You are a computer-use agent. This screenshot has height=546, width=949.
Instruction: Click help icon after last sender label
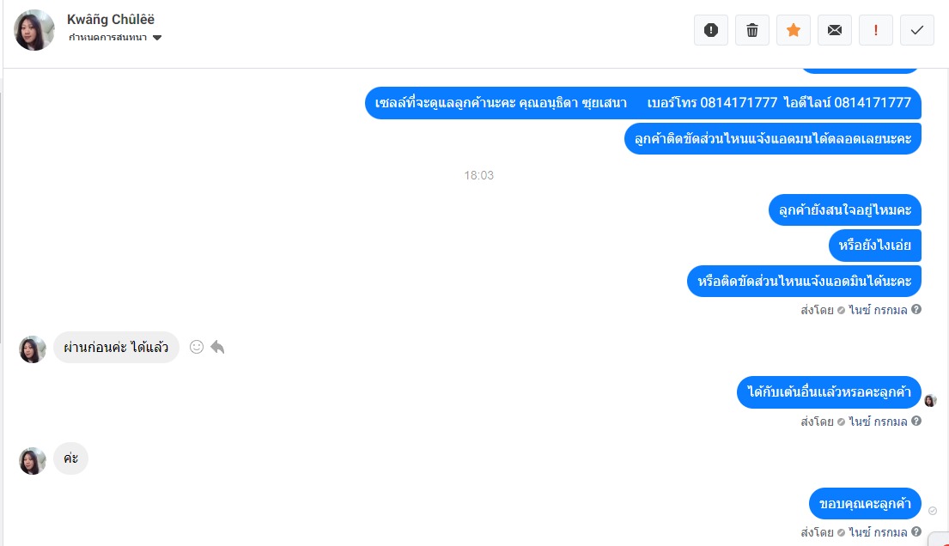pyautogui.click(x=916, y=531)
